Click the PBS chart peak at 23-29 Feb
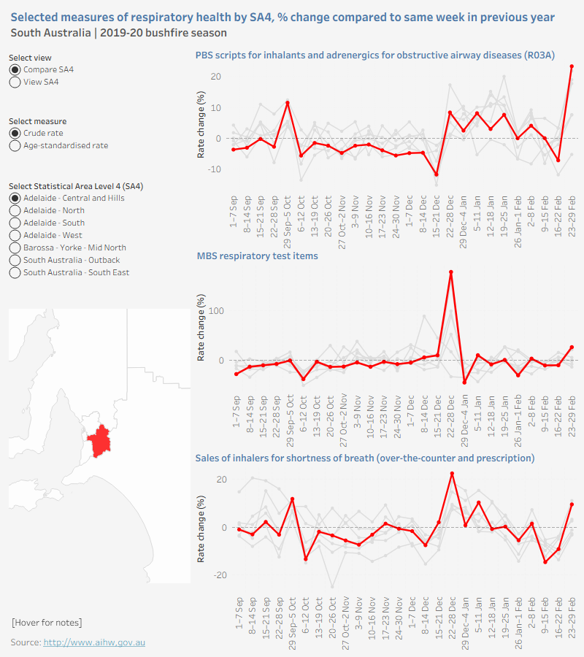This screenshot has height=657, width=584. pos(572,66)
